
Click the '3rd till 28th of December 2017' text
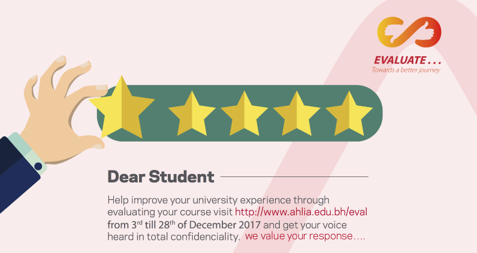pyautogui.click(x=196, y=225)
